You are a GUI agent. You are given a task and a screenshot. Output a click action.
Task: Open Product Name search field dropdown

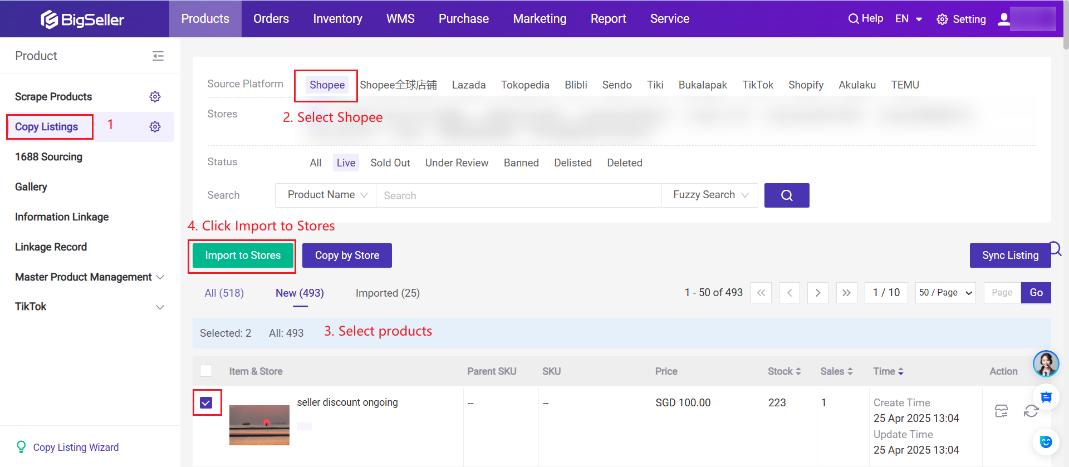(326, 195)
